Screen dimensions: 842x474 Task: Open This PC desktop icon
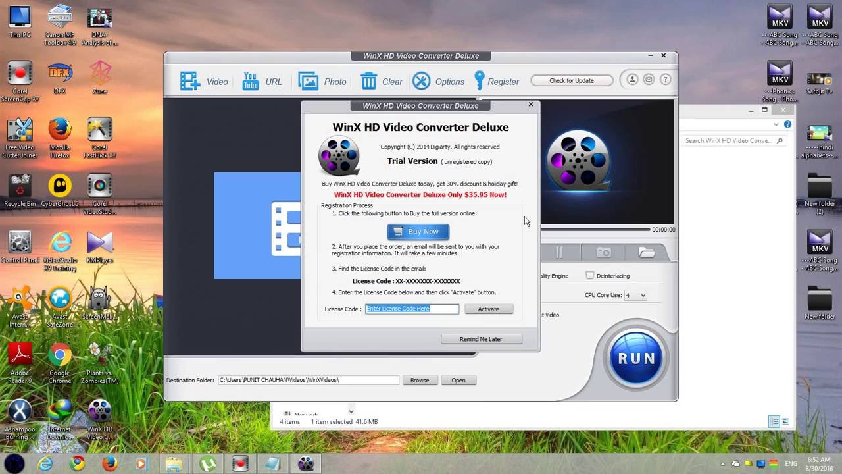(20, 22)
